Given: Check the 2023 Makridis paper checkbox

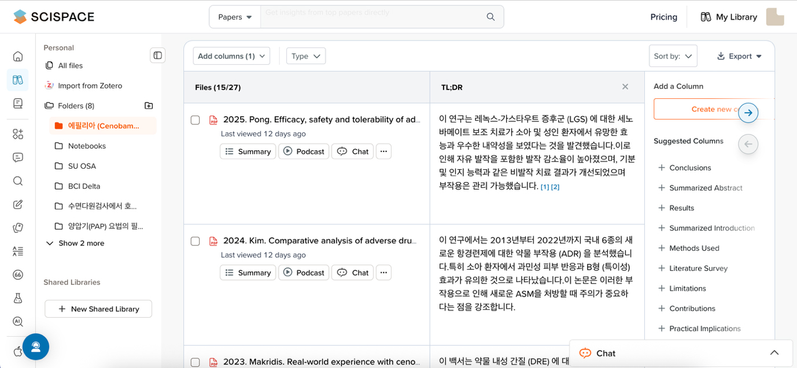Looking at the screenshot, I should (x=195, y=362).
